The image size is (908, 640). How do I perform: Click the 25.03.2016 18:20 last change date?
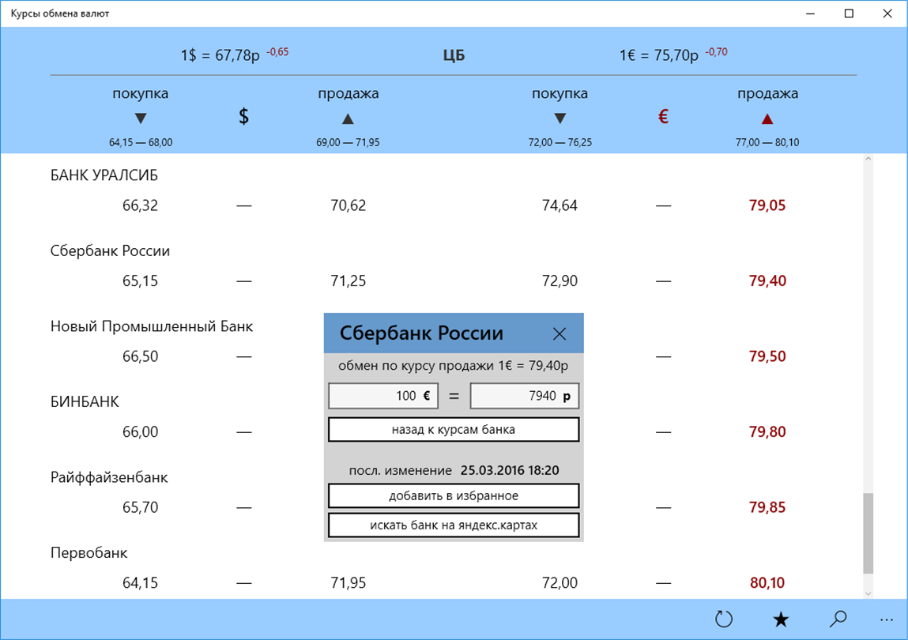click(x=510, y=470)
